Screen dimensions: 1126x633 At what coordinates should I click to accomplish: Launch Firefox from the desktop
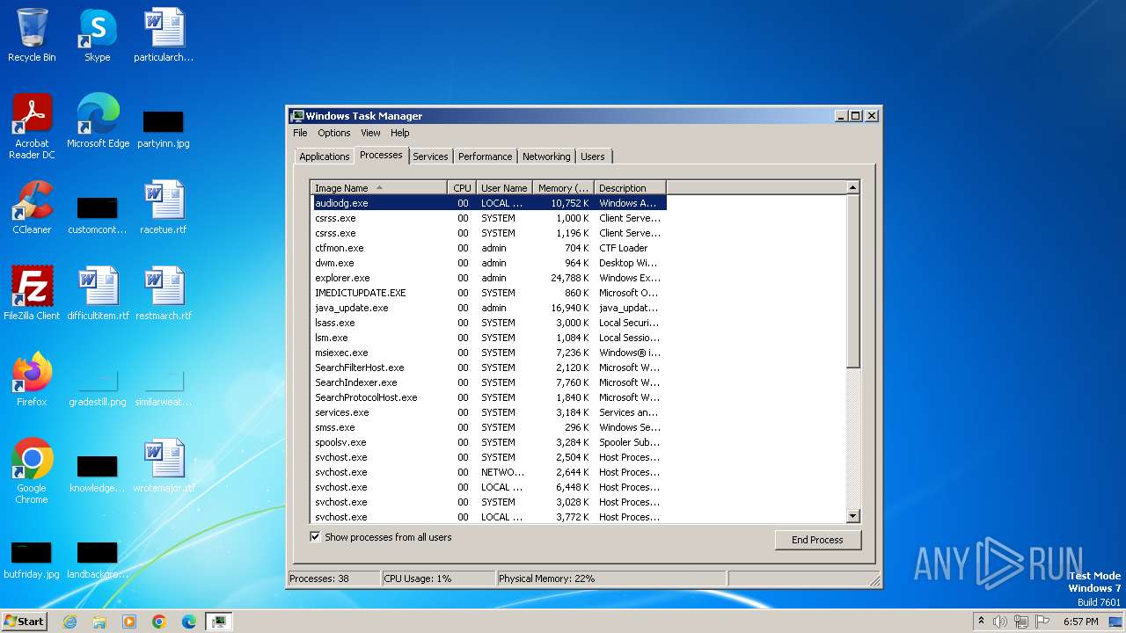pyautogui.click(x=32, y=379)
